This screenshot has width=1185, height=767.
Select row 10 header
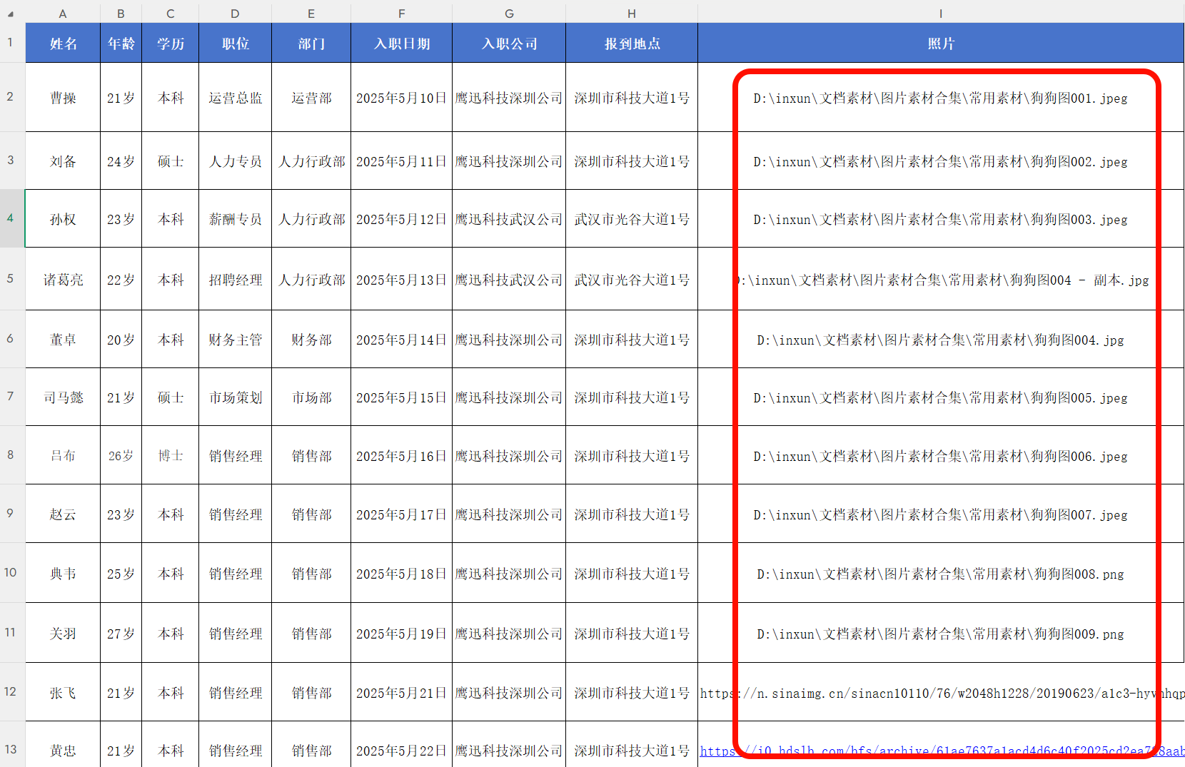(11, 572)
